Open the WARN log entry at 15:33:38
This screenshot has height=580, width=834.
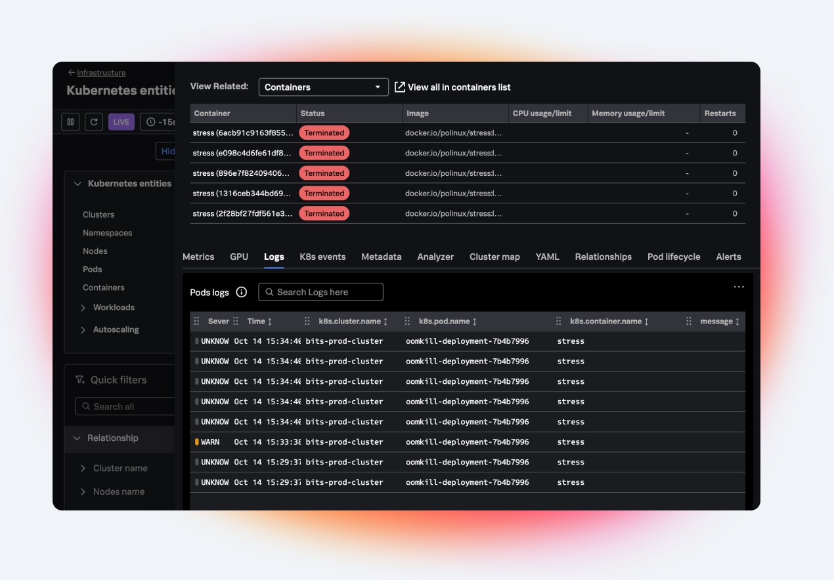pos(468,442)
